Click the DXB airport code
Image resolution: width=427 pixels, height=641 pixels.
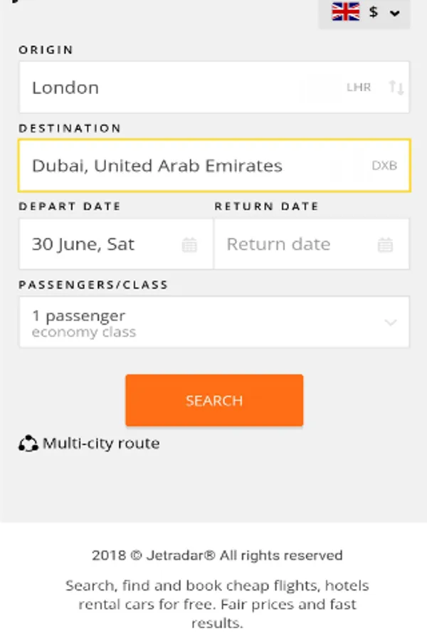coord(384,166)
